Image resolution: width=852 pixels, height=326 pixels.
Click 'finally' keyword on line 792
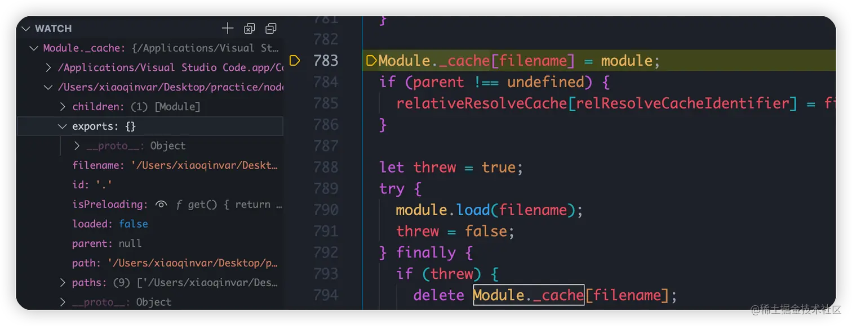[426, 253]
